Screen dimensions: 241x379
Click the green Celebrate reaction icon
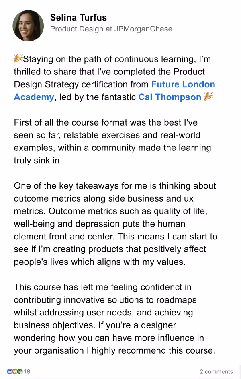tap(19, 371)
